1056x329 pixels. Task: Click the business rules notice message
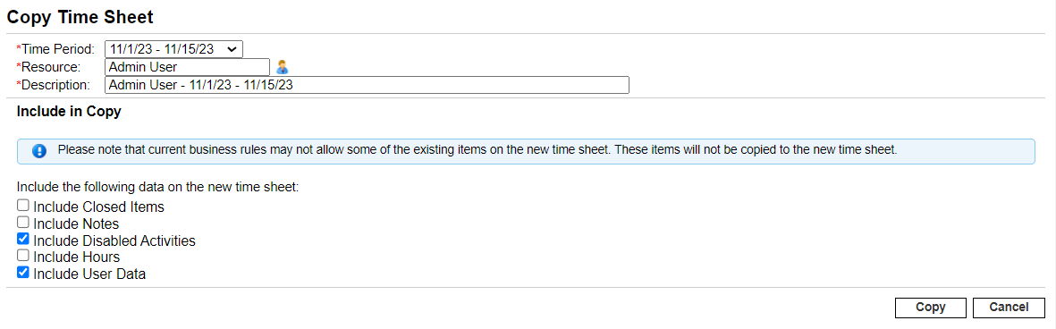(477, 150)
